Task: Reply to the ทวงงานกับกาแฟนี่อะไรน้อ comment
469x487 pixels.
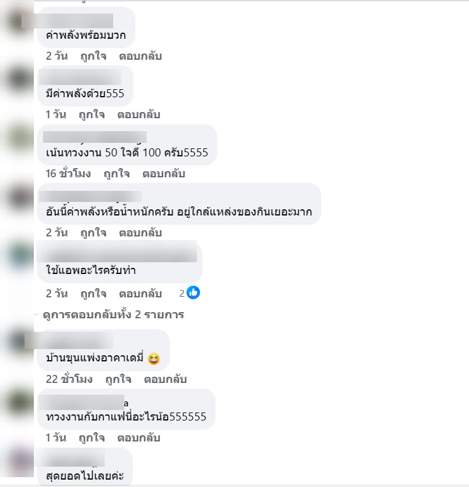Action: coord(138,438)
